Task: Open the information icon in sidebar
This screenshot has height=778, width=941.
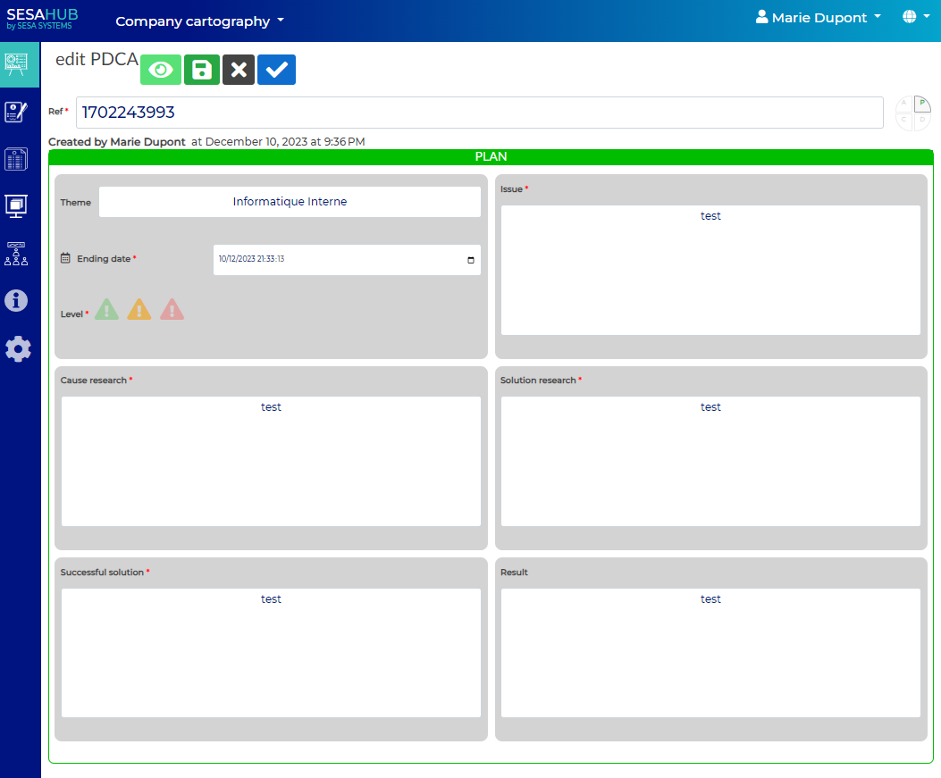Action: click(17, 301)
